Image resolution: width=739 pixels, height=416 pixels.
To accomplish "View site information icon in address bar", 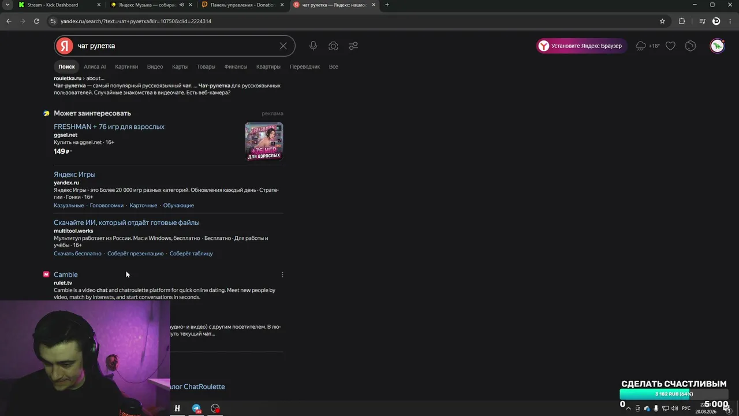I will 53,21.
